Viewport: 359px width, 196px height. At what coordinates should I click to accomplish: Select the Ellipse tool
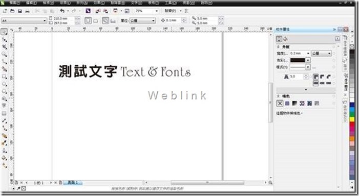4,84
